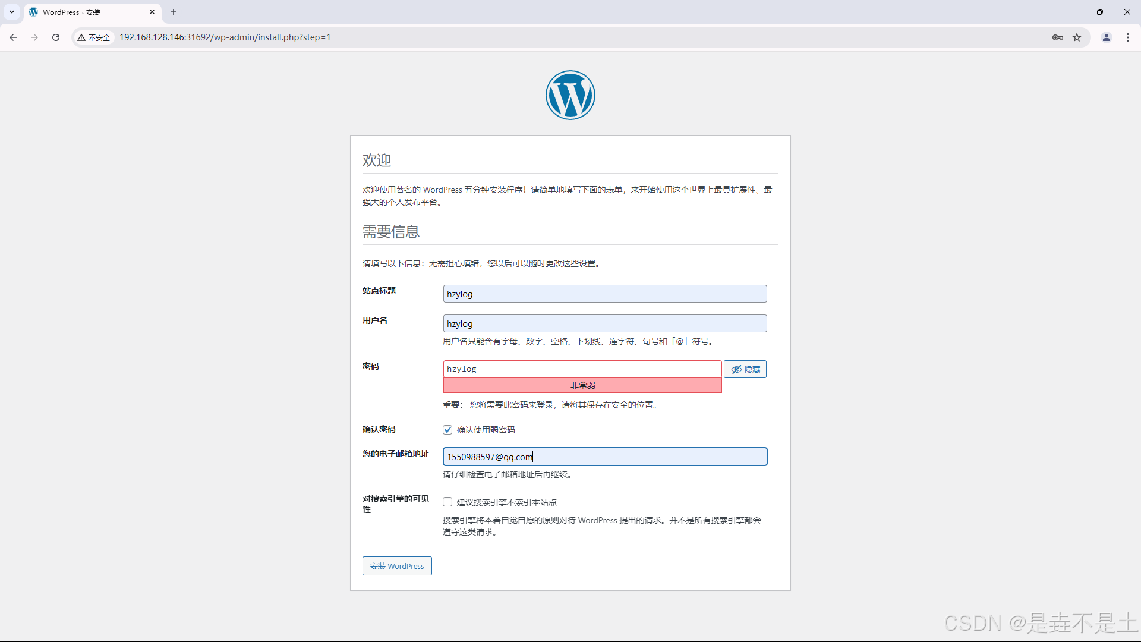Click the WordPress logo above the form
The width and height of the screenshot is (1141, 642).
570,95
